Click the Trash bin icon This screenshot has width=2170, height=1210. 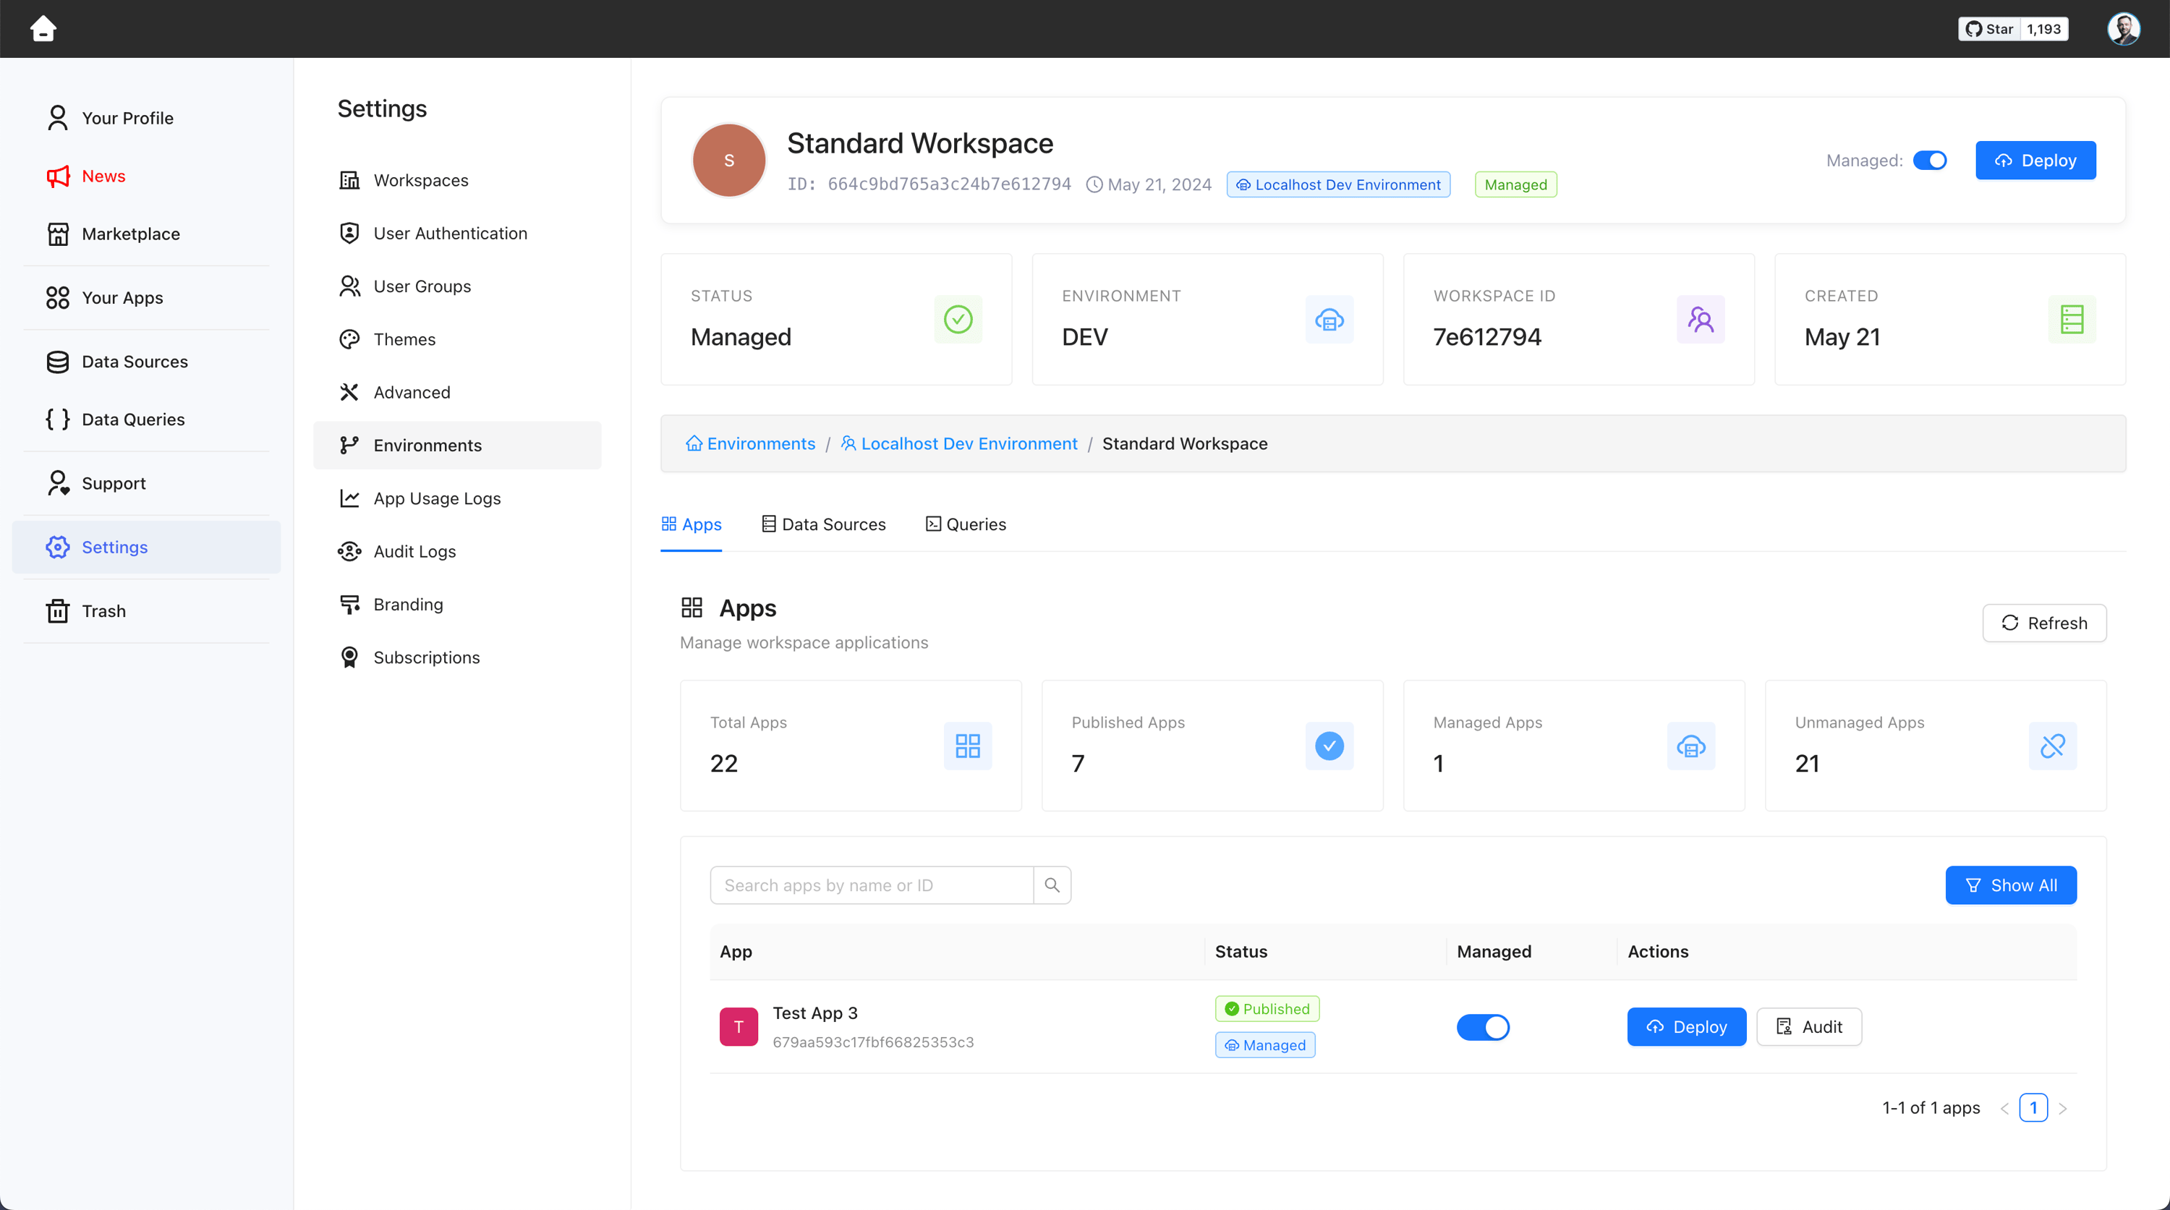(x=57, y=610)
